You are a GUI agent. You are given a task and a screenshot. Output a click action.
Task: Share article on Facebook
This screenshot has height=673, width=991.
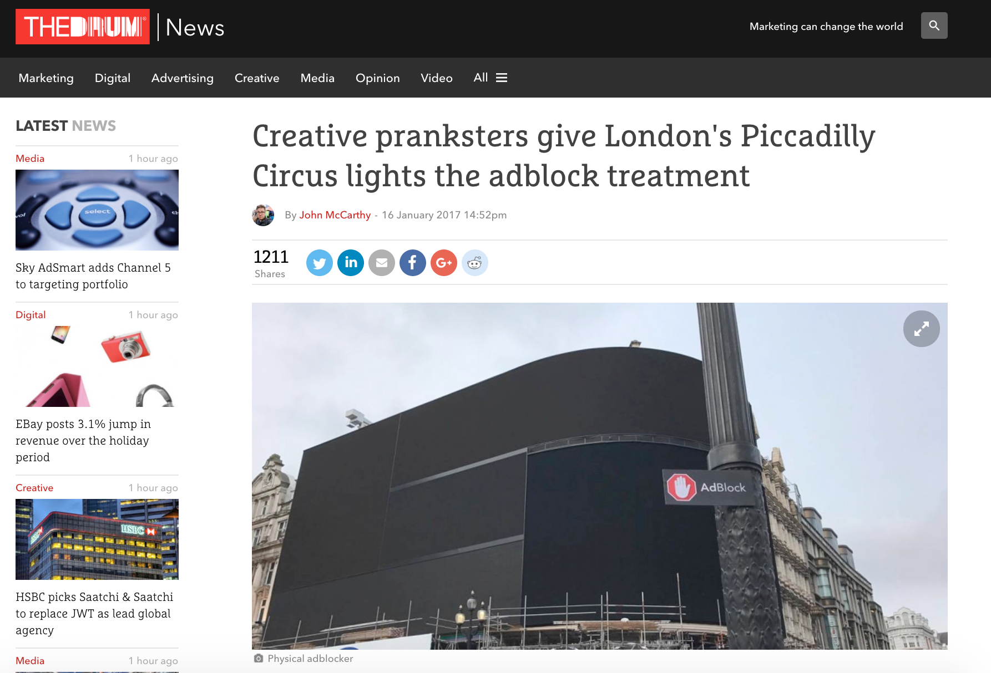click(413, 263)
